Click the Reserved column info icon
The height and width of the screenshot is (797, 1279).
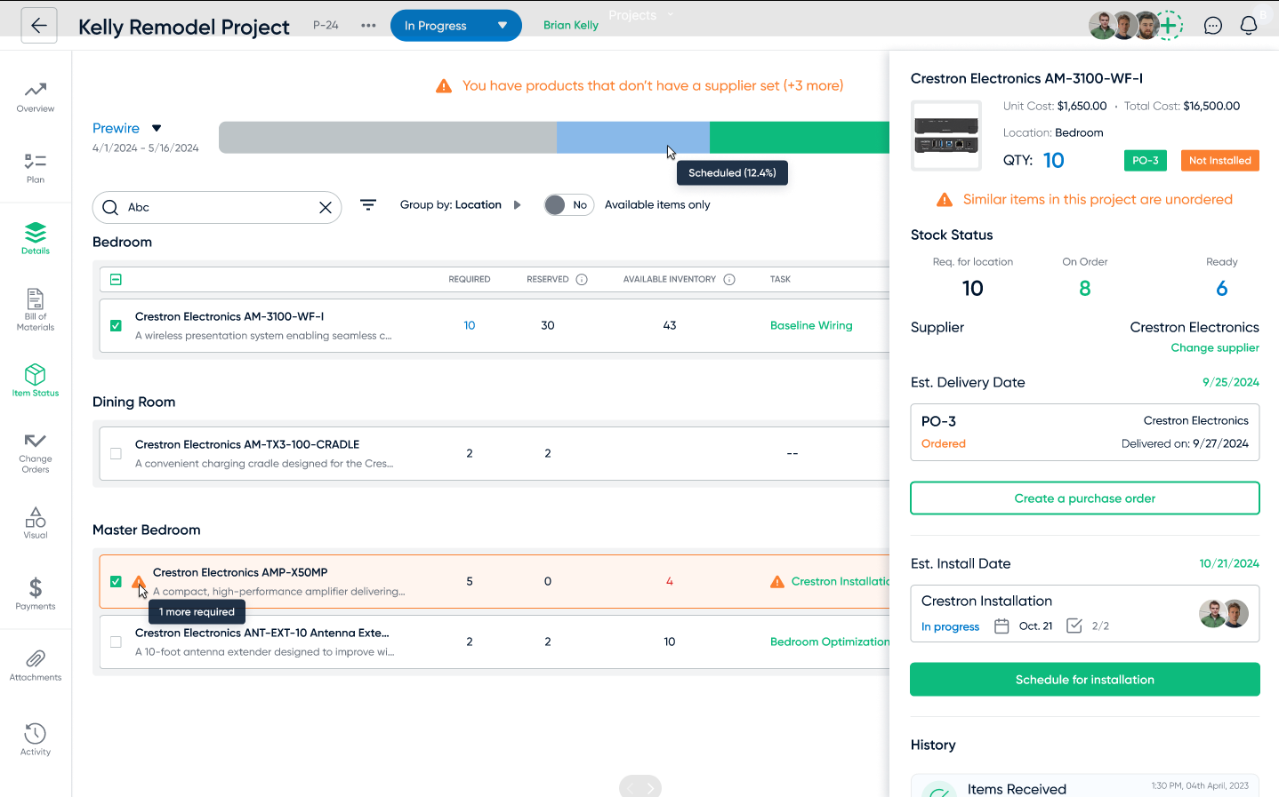[x=582, y=279]
